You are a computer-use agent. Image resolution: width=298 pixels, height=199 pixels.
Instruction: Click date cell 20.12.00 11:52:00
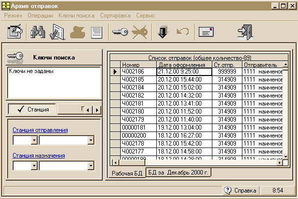click(x=184, y=111)
